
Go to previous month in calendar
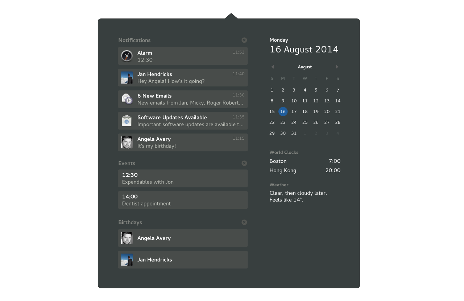pyautogui.click(x=273, y=67)
